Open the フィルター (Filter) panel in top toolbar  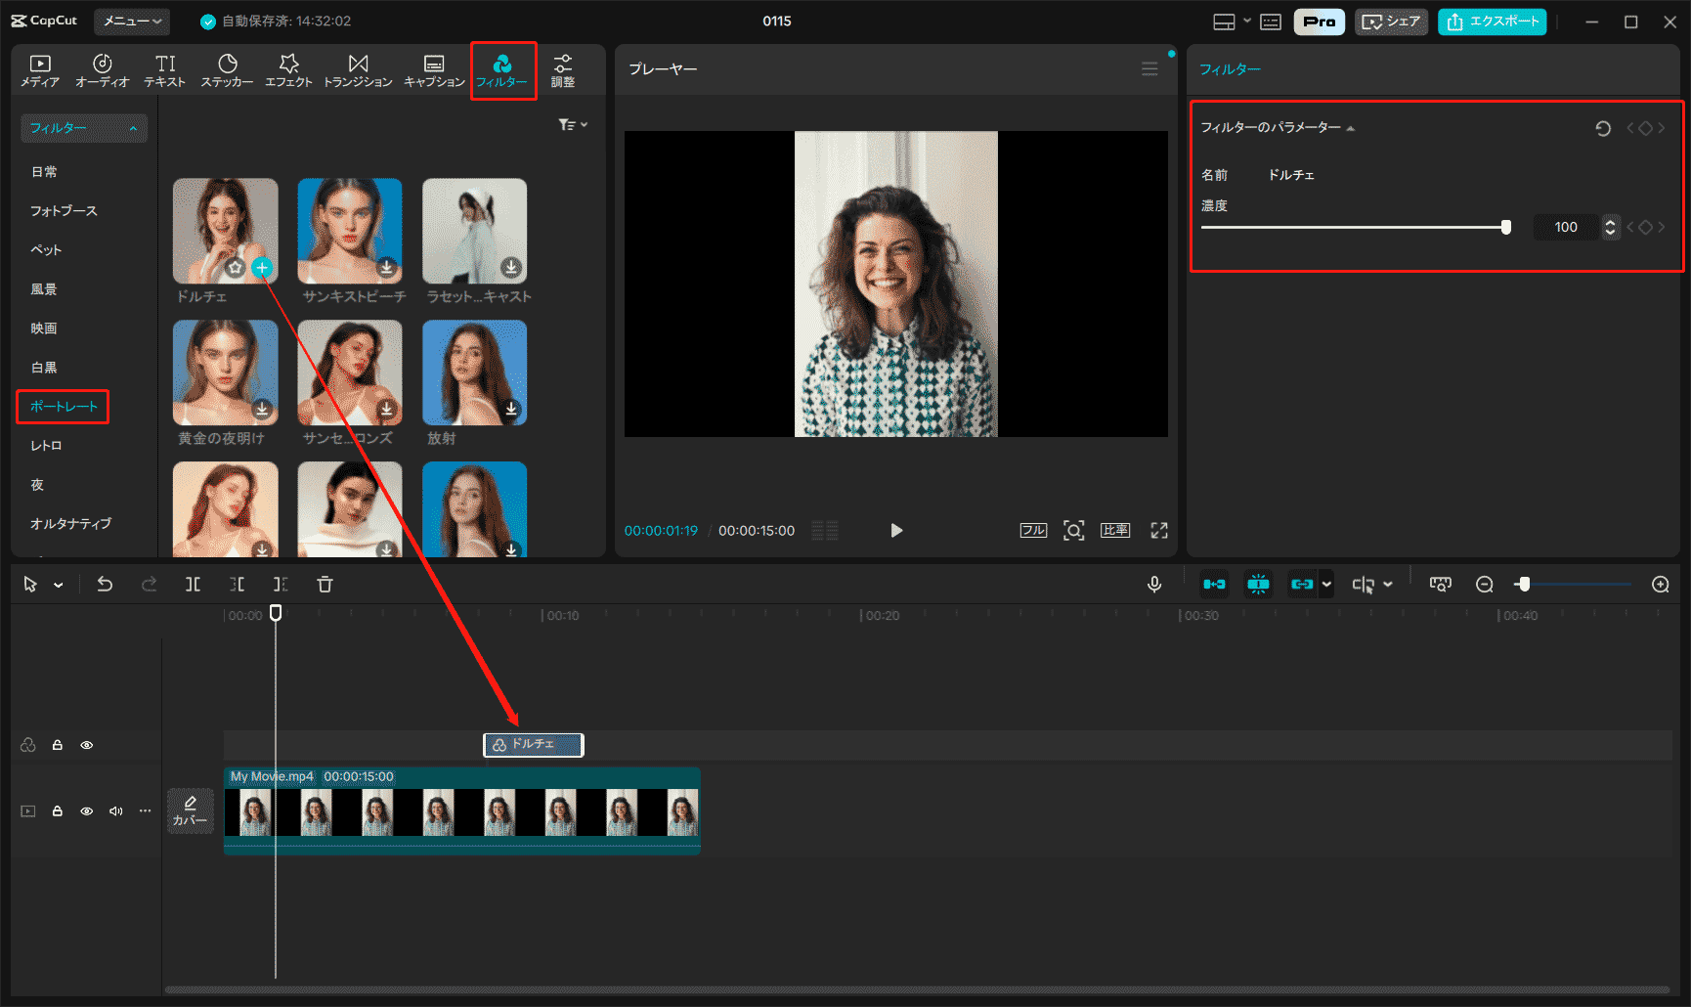point(503,69)
